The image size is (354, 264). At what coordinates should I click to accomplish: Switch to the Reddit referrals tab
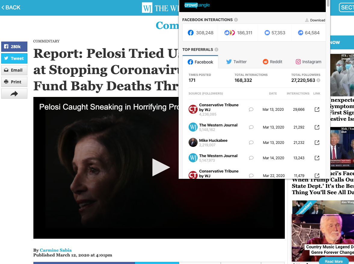click(272, 62)
